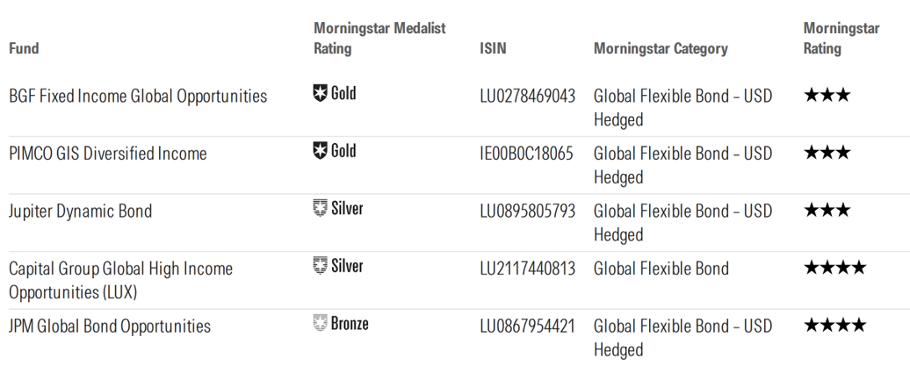Click Gold medal icon for BGF Fixed Income
910x373 pixels.
pyautogui.click(x=320, y=93)
